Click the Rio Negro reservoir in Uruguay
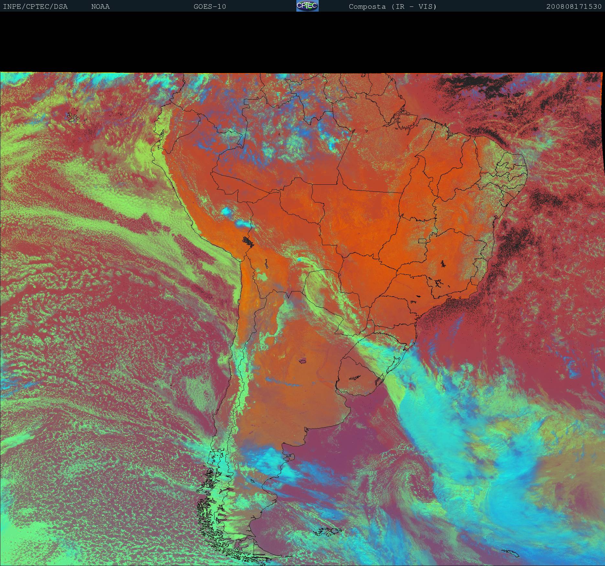 point(355,377)
